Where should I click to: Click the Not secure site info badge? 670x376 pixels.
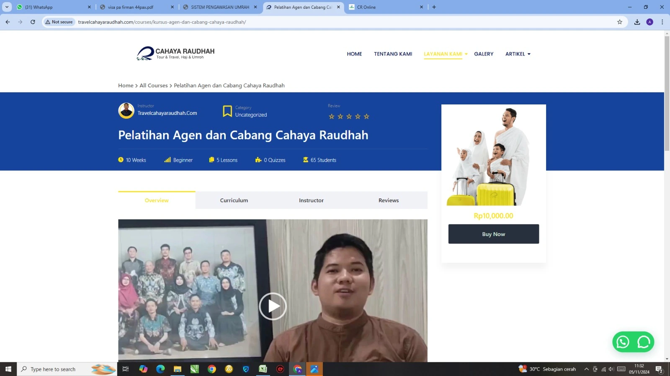[x=59, y=22]
